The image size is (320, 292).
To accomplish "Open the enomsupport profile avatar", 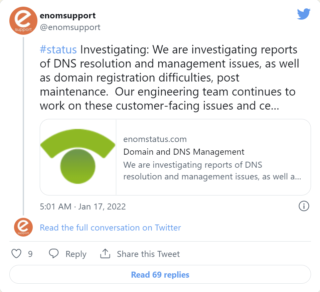I will [23, 20].
